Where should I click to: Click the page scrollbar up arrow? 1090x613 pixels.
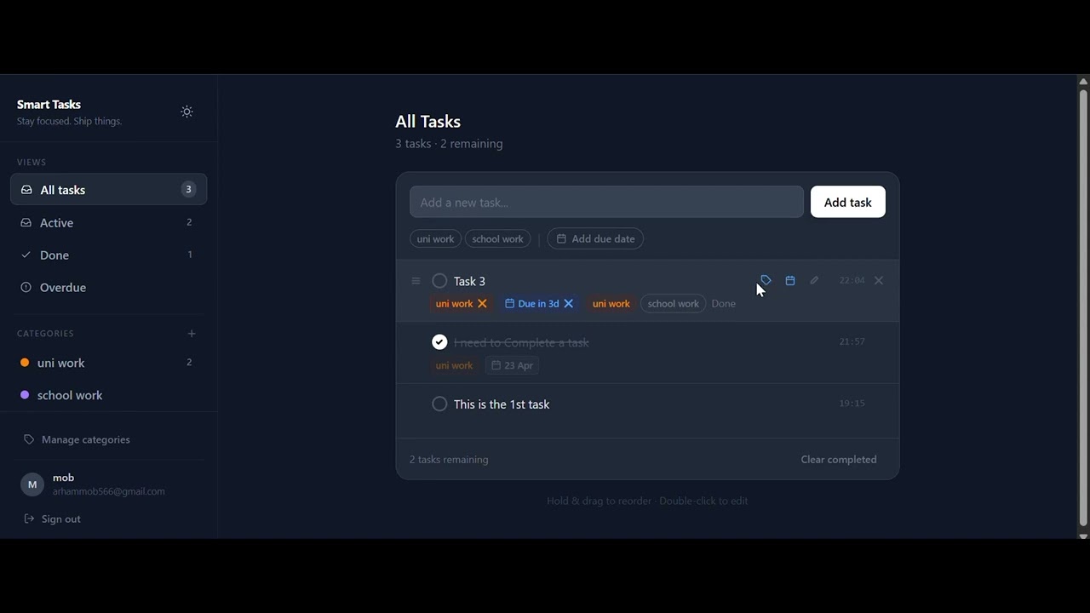point(1083,82)
